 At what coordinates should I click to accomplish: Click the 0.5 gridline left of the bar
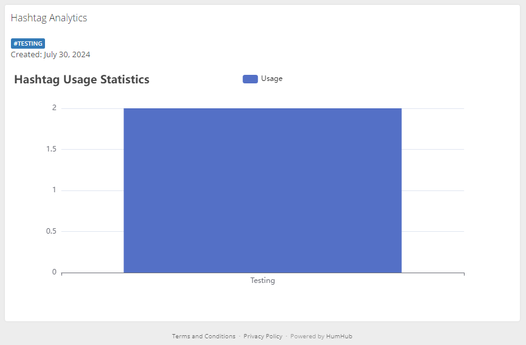click(91, 231)
